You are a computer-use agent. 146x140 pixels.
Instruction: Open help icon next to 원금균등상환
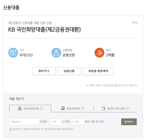pos(82,109)
